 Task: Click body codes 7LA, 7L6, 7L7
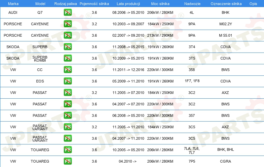pyautogui.click(x=192, y=151)
